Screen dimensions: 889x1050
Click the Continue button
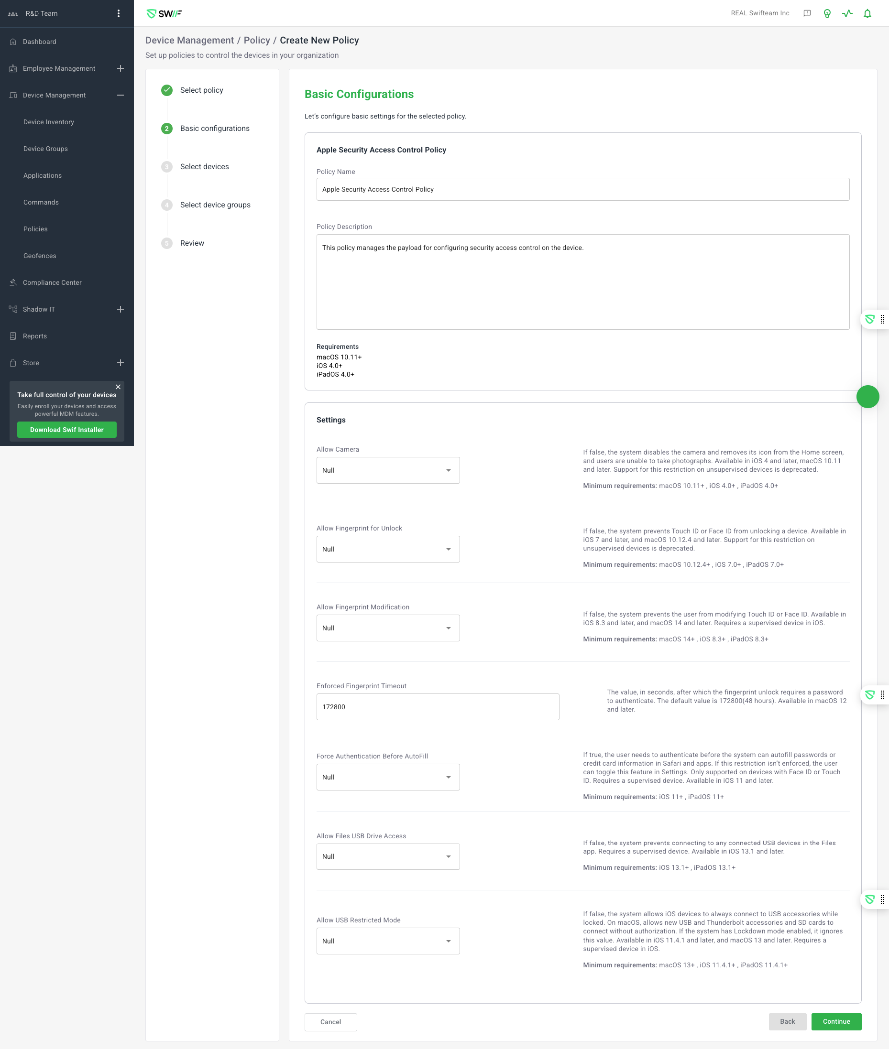(x=835, y=1021)
